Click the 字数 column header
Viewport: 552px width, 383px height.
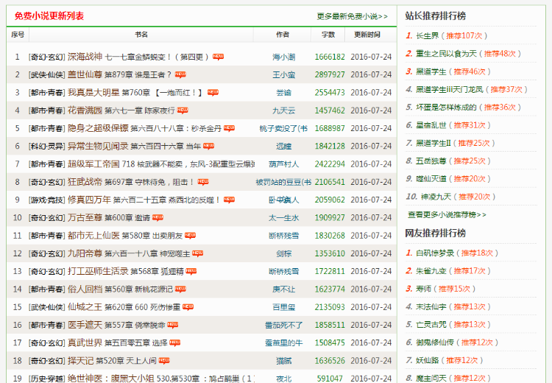328,35
